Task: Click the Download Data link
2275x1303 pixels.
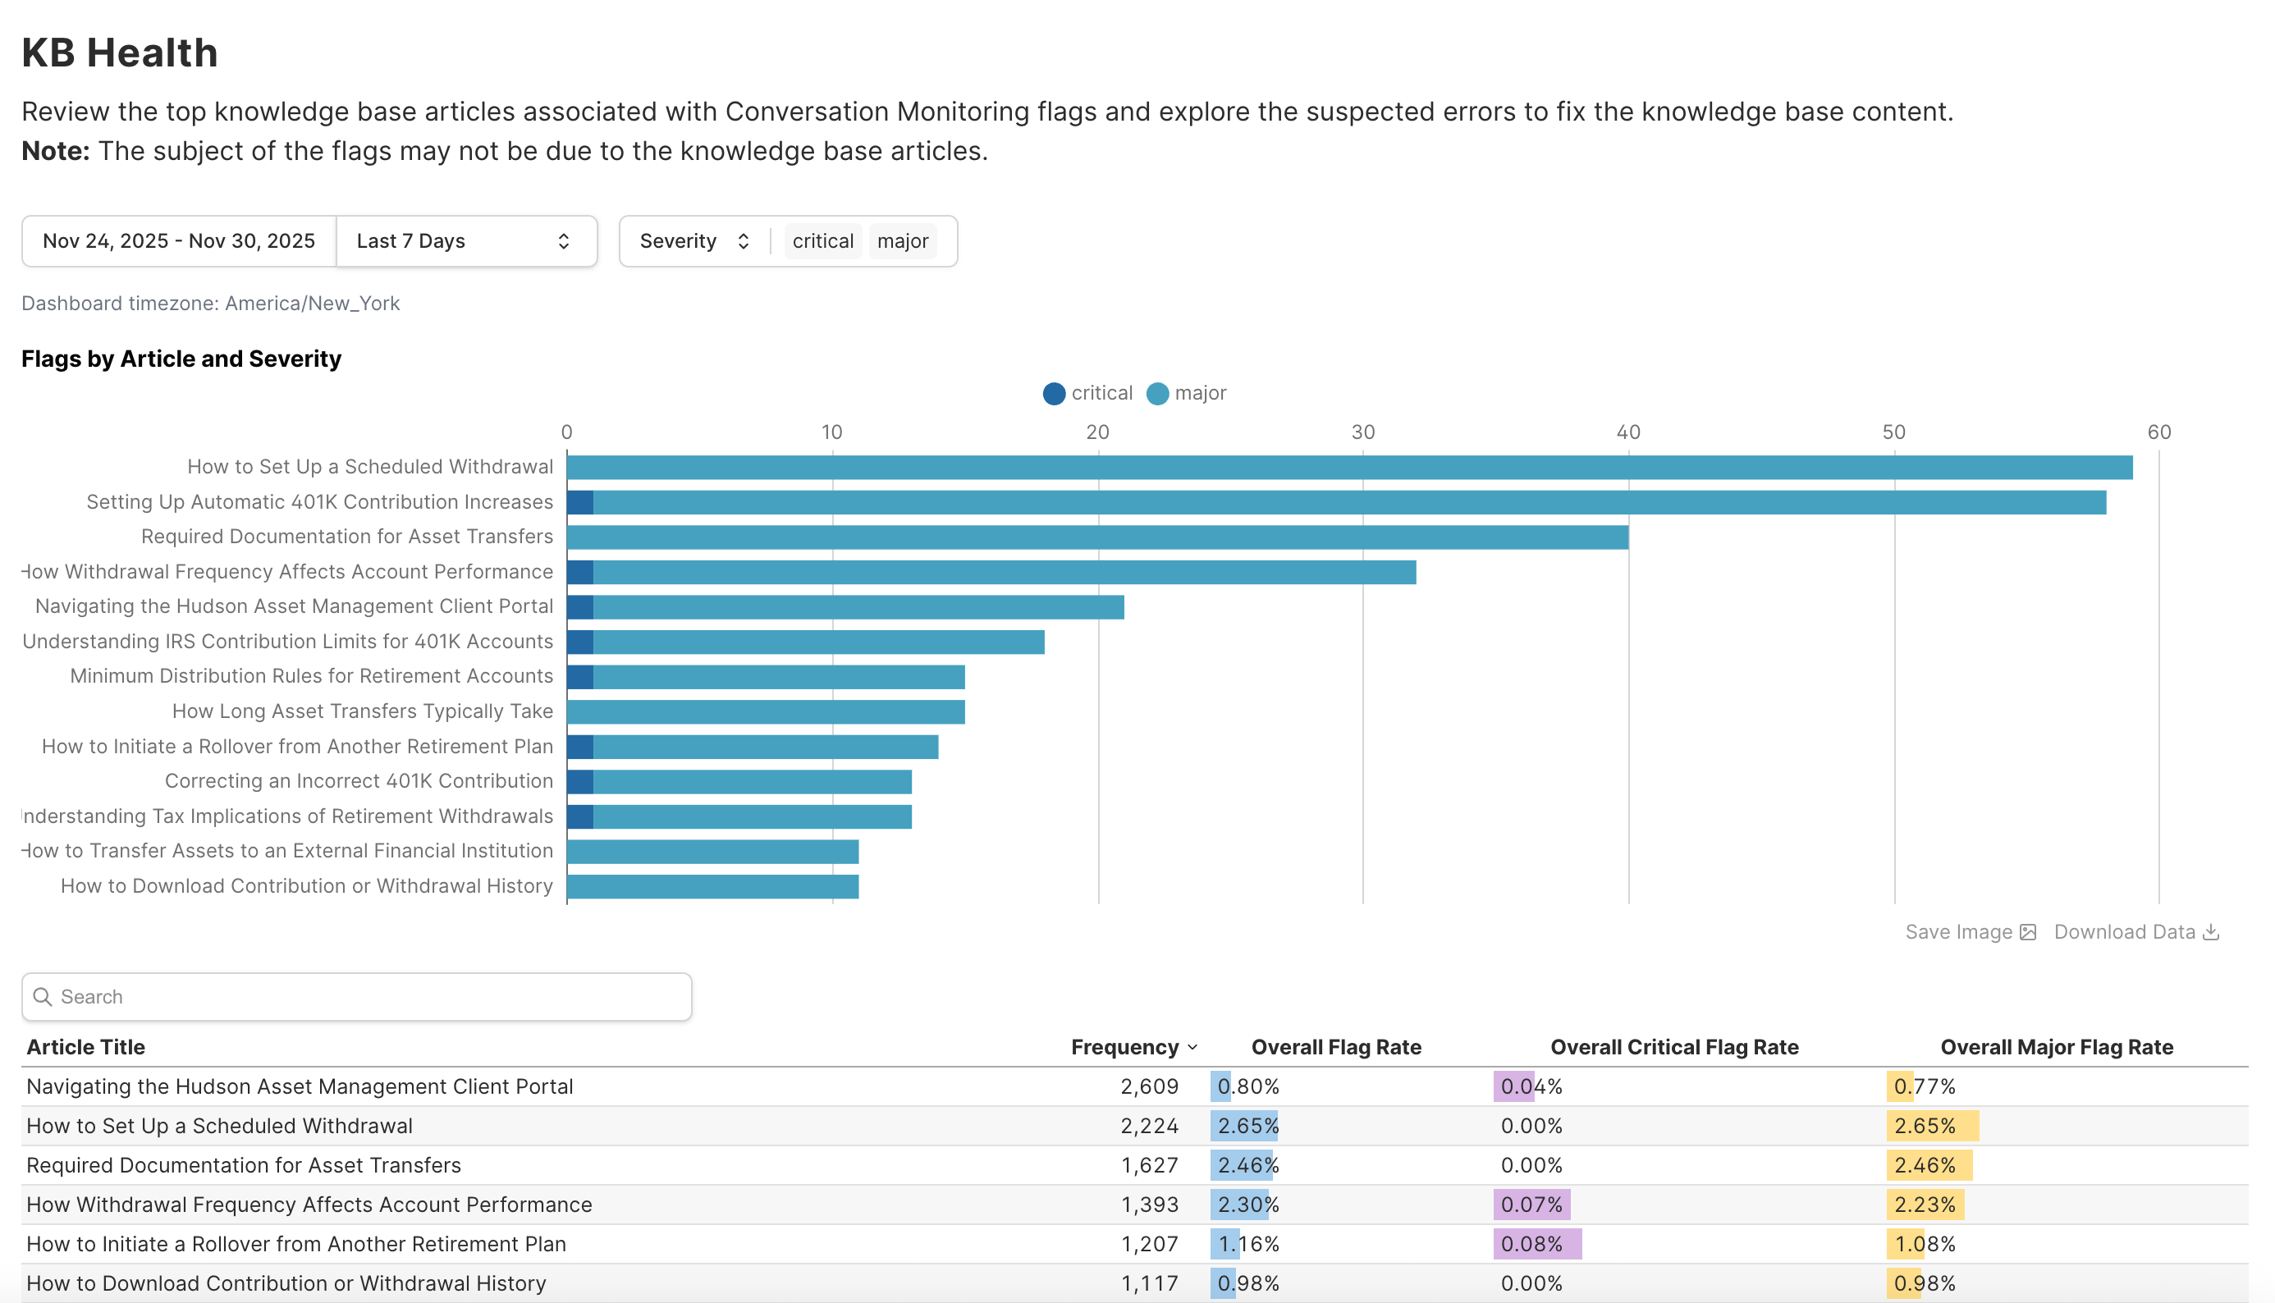Action: [x=2136, y=932]
